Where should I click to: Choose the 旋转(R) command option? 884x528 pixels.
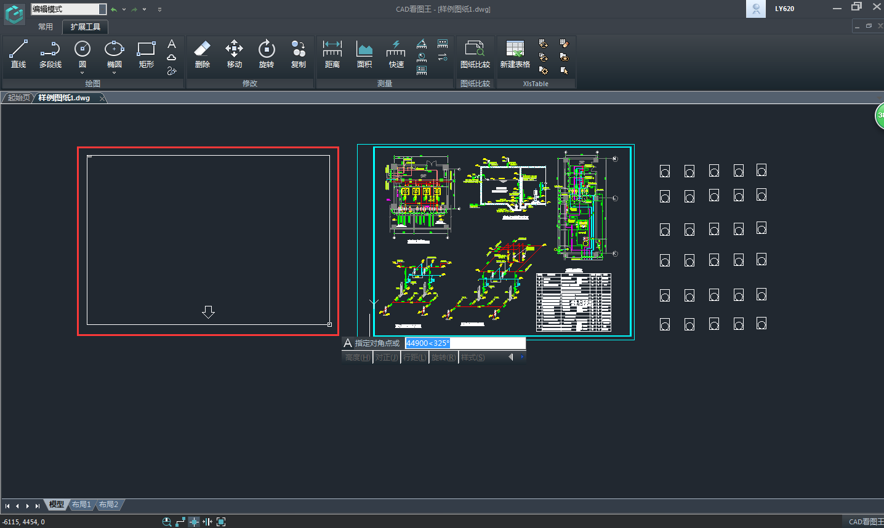point(443,358)
